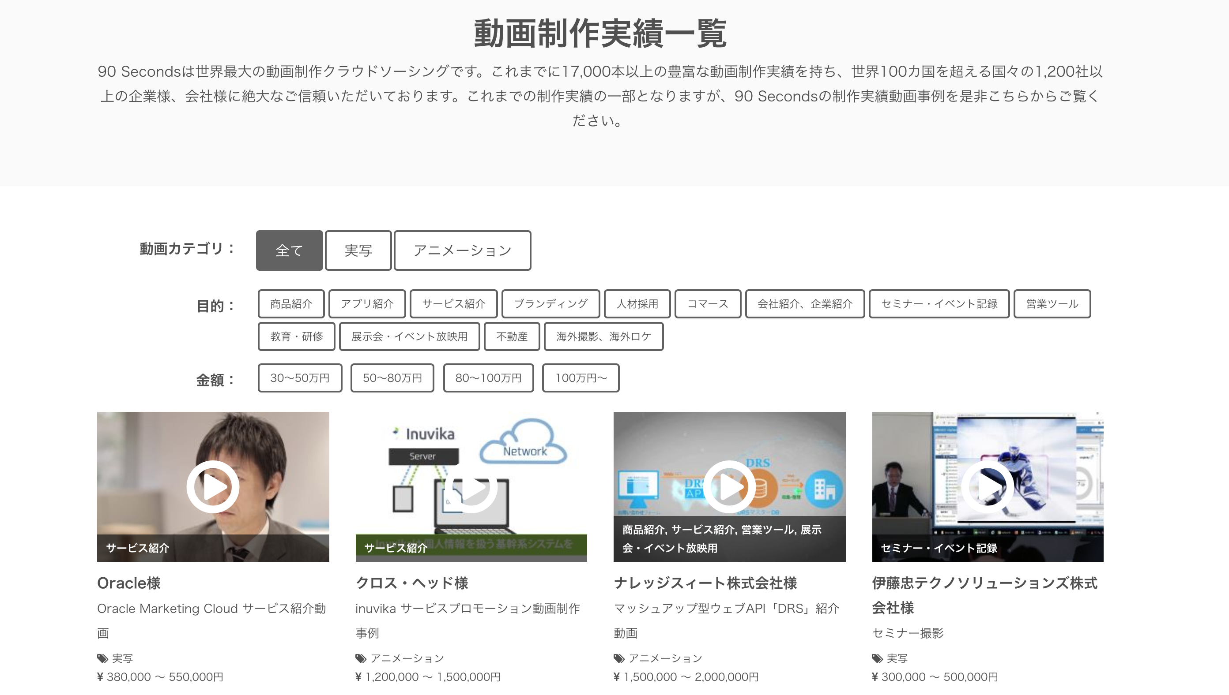Click the 金額： filter label
This screenshot has width=1229, height=695.
coord(216,381)
